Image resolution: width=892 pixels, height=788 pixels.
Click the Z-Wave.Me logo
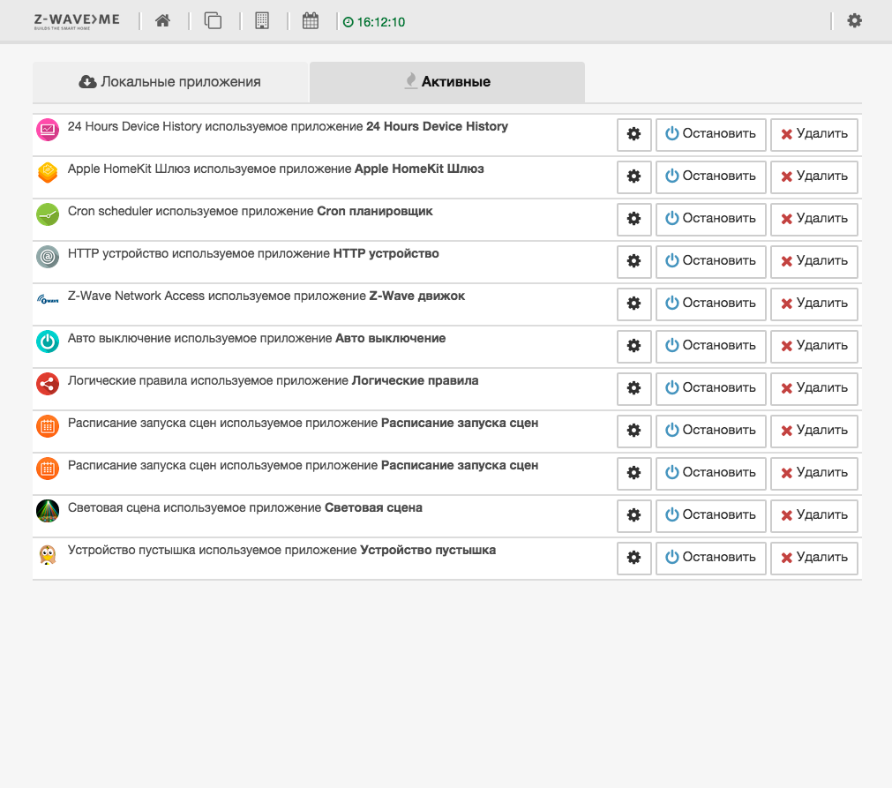coord(77,21)
